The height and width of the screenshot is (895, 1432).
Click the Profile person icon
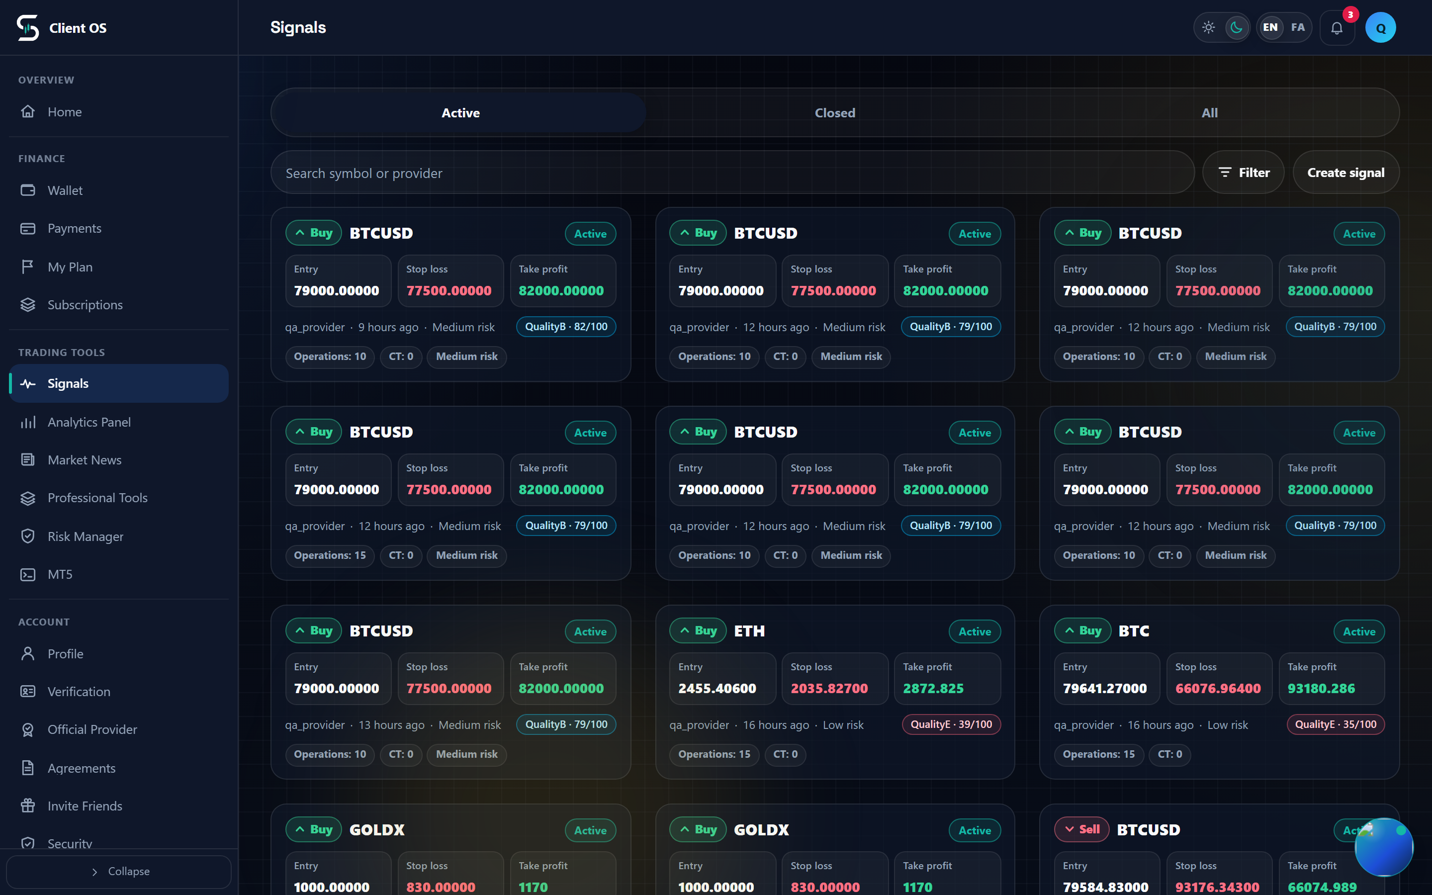point(28,653)
